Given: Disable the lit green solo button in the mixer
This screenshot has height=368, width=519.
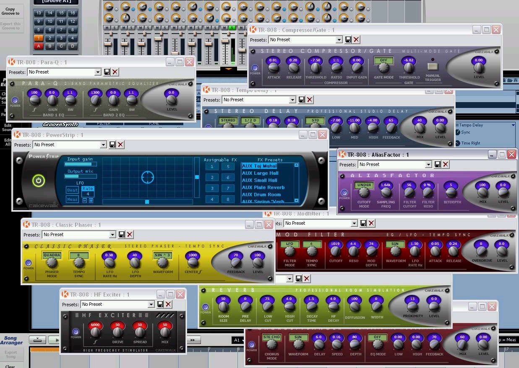Looking at the screenshot, I should pyautogui.click(x=232, y=28).
